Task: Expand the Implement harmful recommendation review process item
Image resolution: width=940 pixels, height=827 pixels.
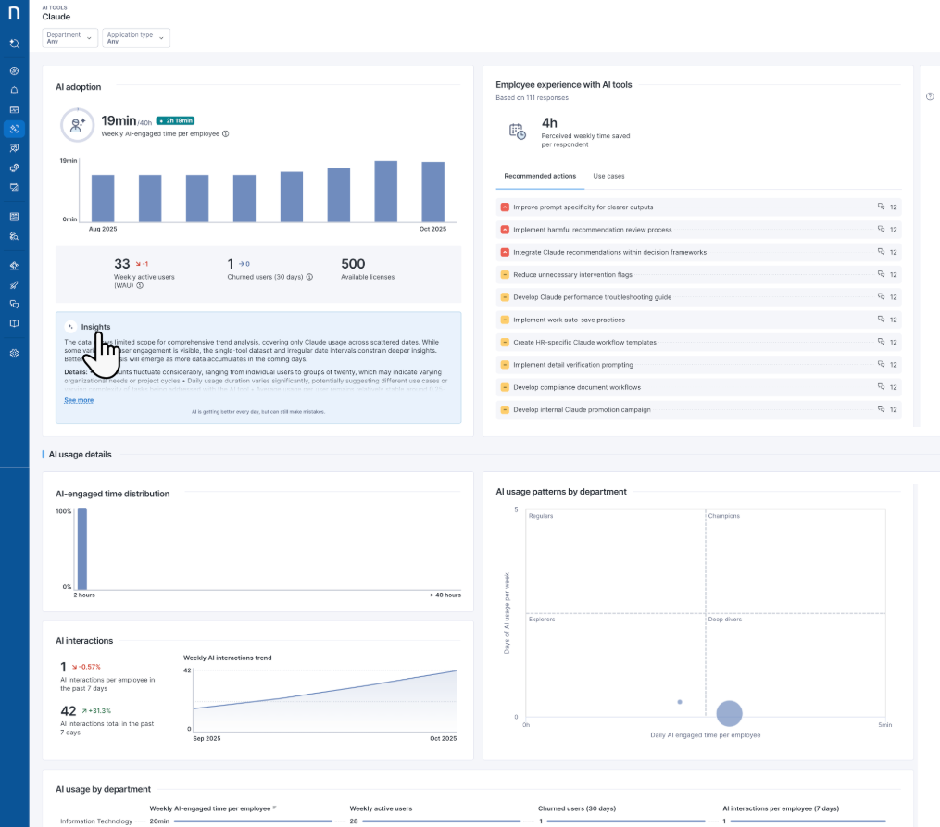Action: point(593,230)
